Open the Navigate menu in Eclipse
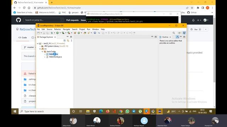 (66, 29)
